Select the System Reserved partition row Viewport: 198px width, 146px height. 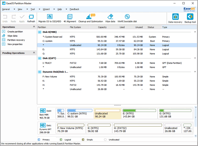click(x=117, y=37)
